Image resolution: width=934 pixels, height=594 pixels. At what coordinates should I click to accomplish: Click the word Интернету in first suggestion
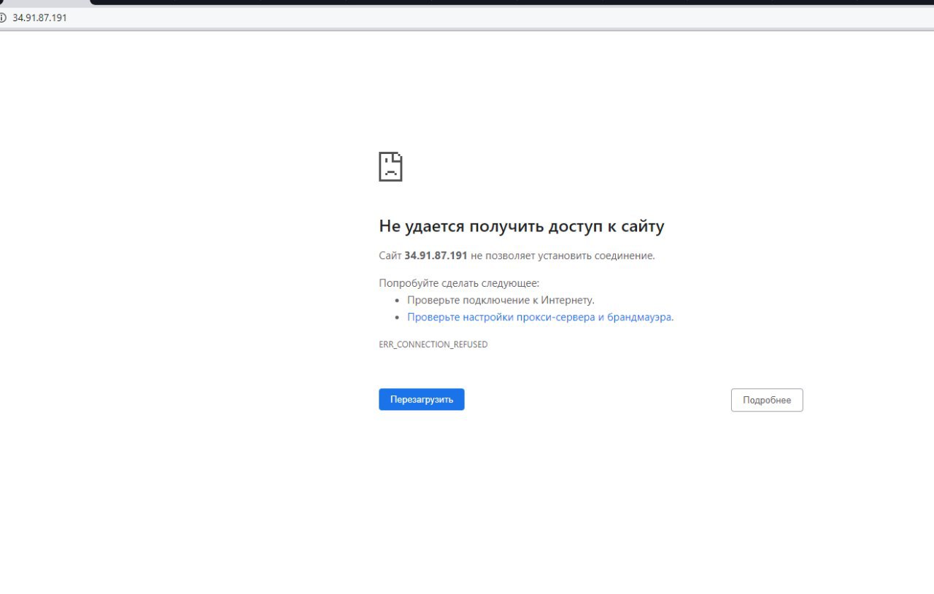tap(568, 300)
